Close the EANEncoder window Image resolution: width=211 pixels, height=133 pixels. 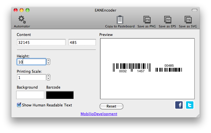(16, 10)
